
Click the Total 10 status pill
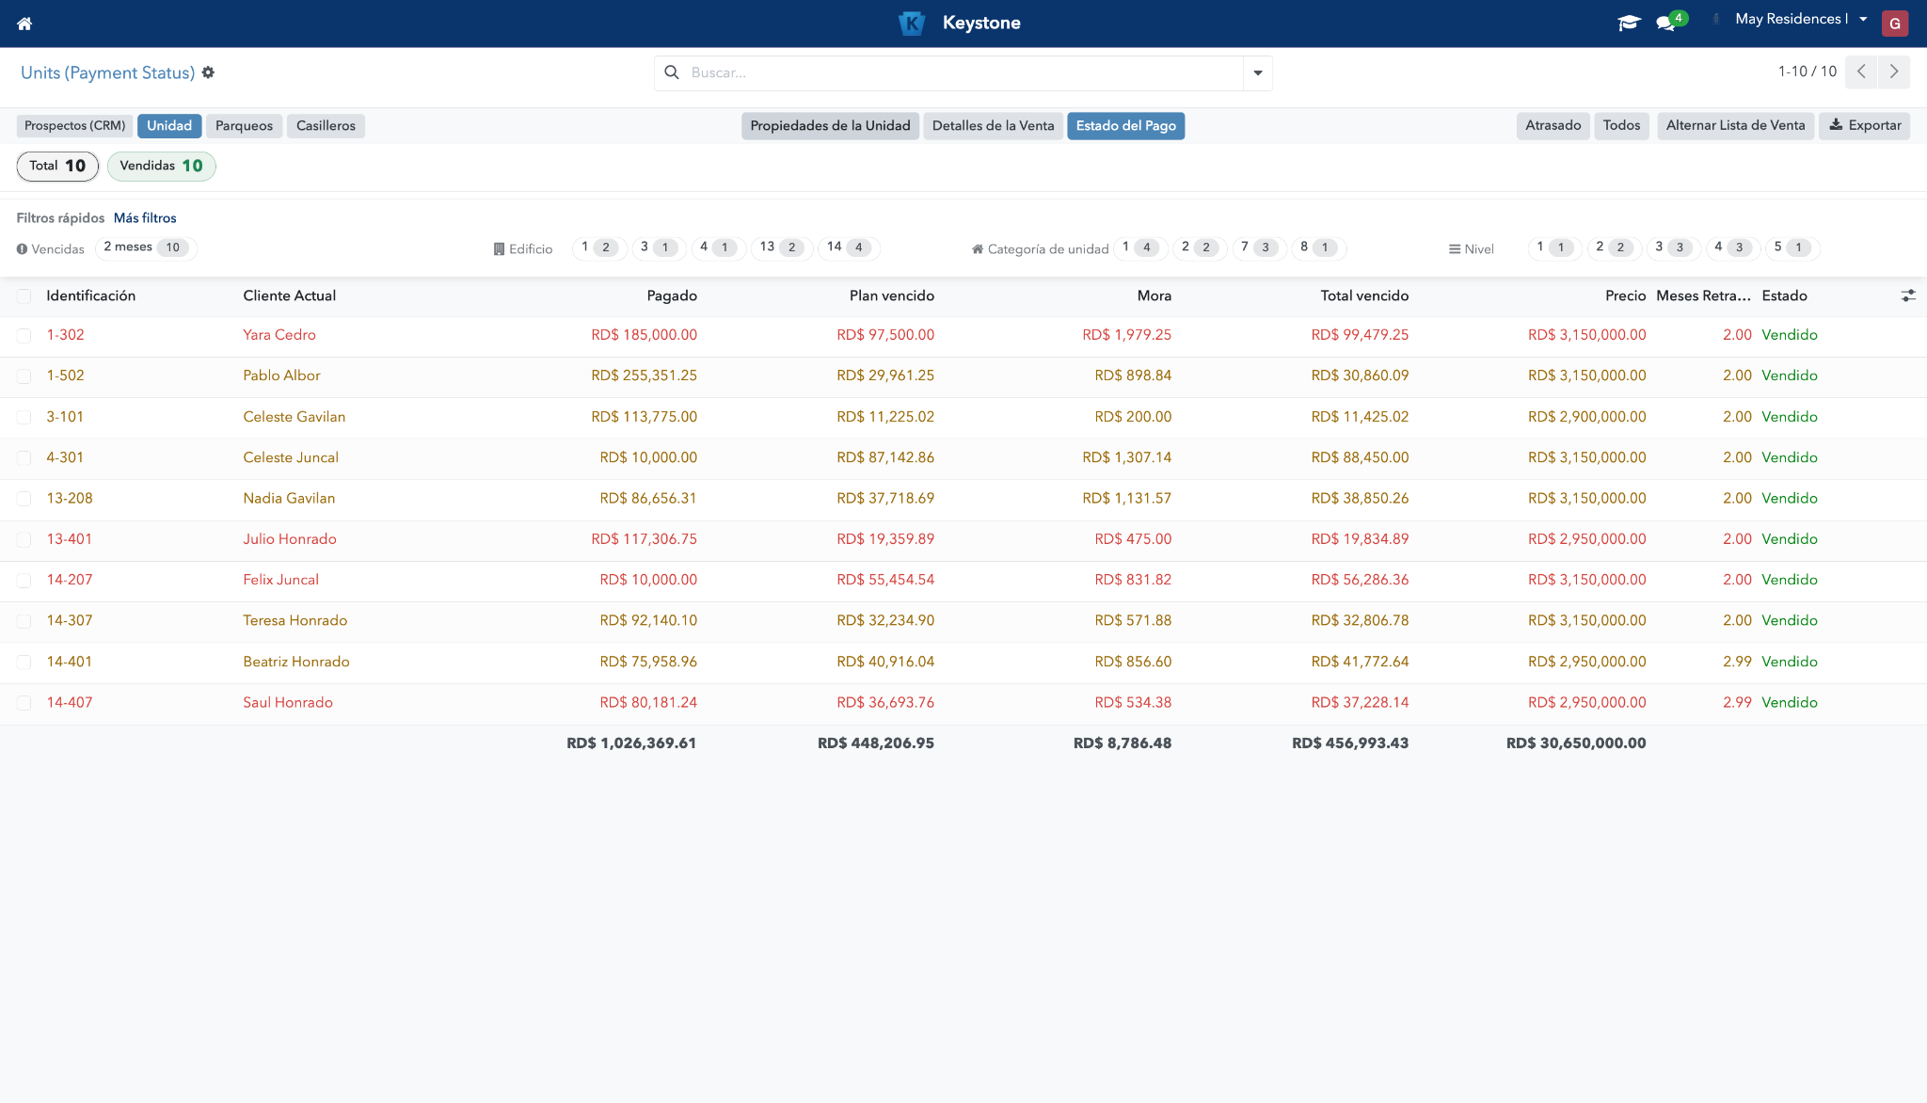57,167
